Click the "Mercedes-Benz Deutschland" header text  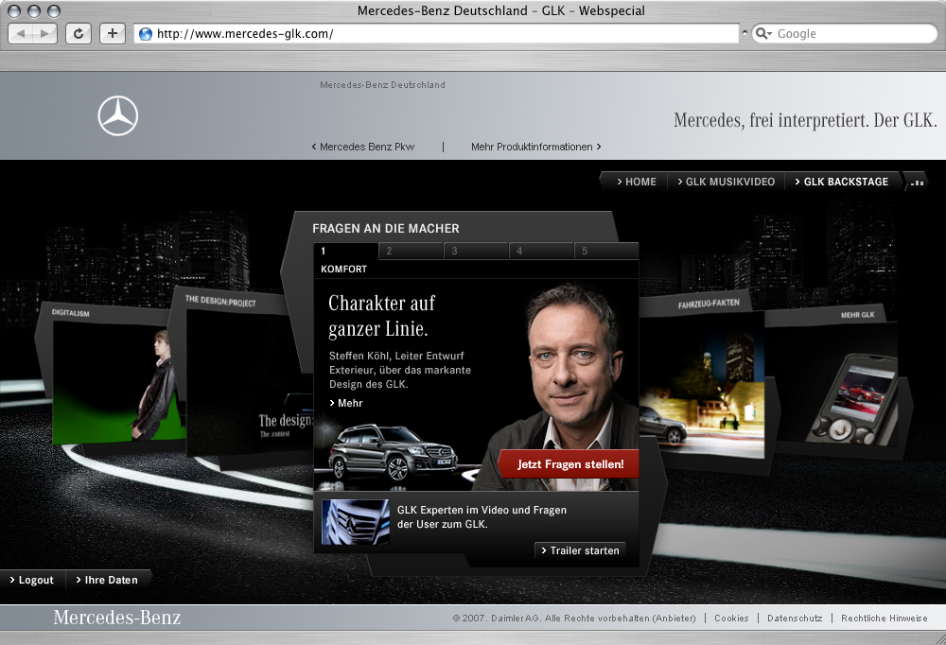[382, 85]
